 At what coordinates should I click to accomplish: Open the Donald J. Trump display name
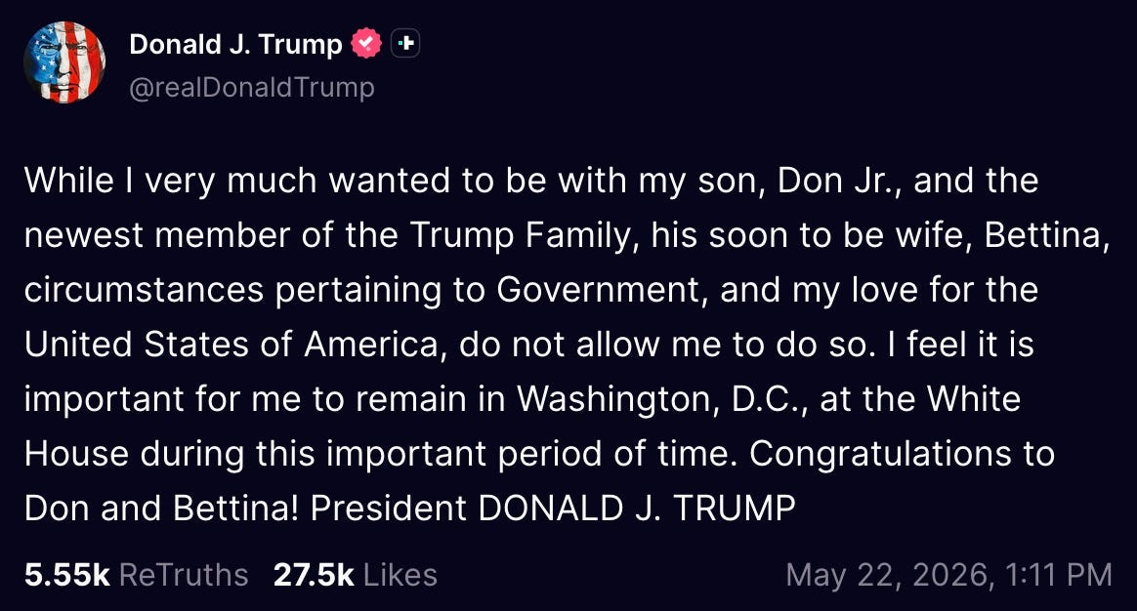pos(235,44)
